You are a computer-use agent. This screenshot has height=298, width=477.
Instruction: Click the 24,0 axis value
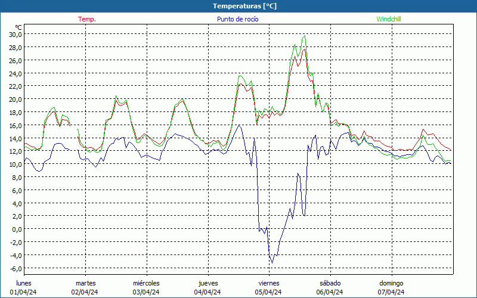click(16, 73)
